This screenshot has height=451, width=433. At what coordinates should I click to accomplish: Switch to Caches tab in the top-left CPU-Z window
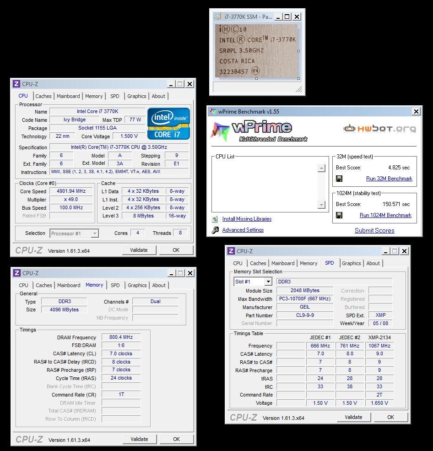pyautogui.click(x=43, y=96)
